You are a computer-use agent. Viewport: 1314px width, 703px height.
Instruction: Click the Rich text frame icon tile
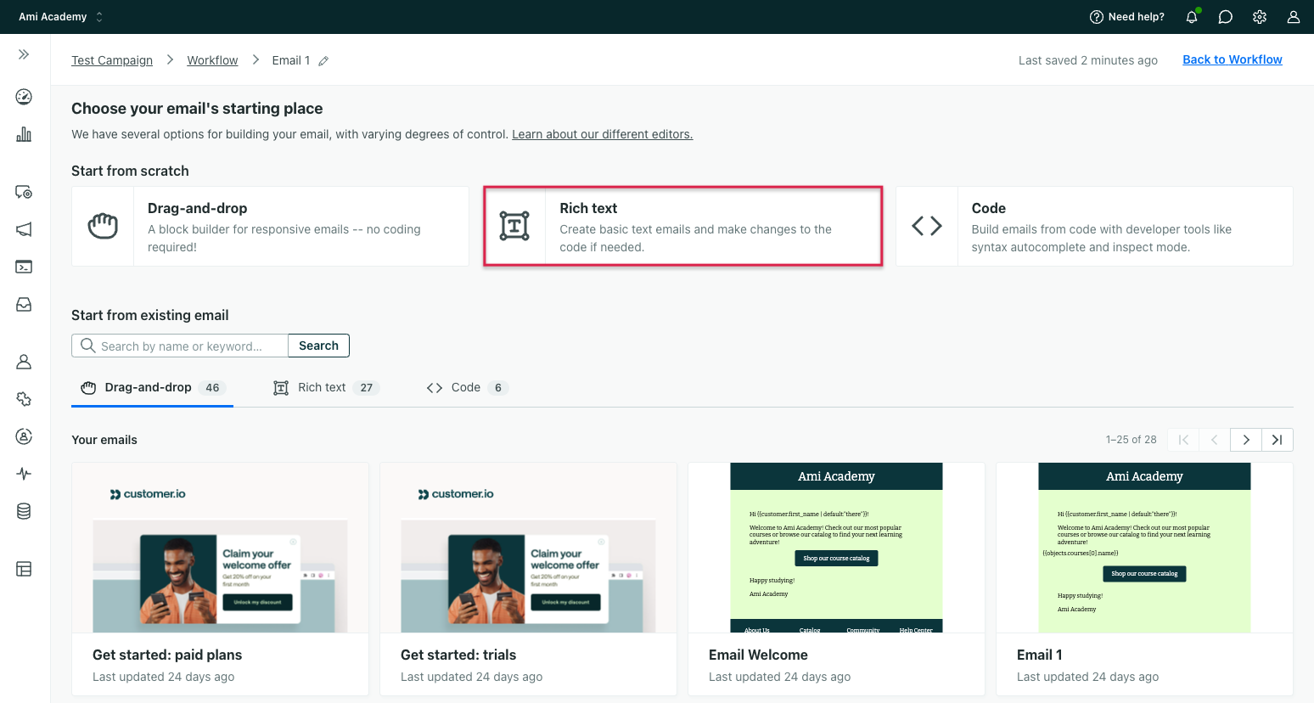click(x=514, y=226)
